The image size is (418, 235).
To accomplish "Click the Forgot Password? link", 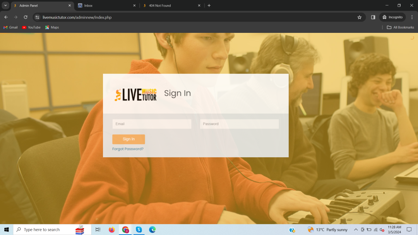I will pos(128,149).
